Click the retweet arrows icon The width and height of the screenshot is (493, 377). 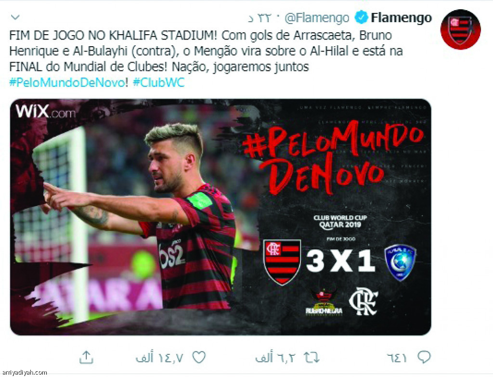tap(311, 357)
